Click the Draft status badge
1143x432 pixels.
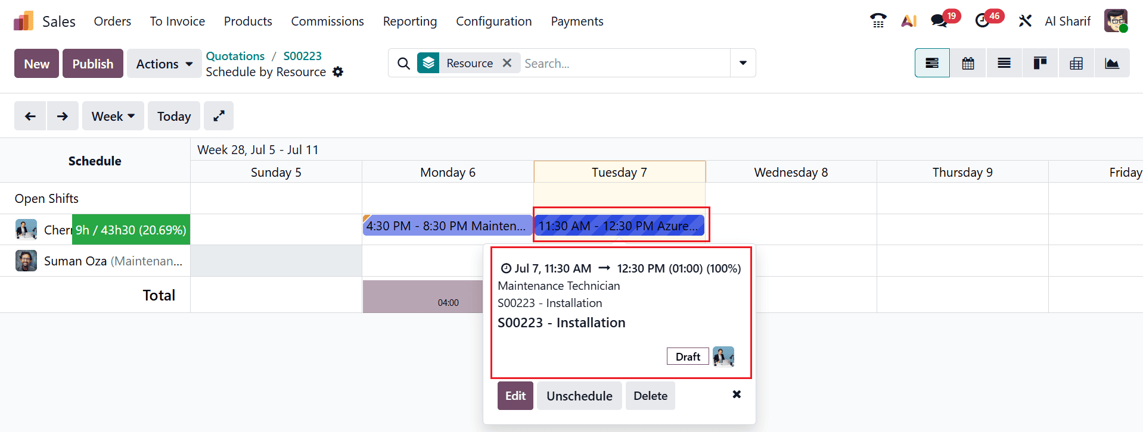tap(688, 356)
